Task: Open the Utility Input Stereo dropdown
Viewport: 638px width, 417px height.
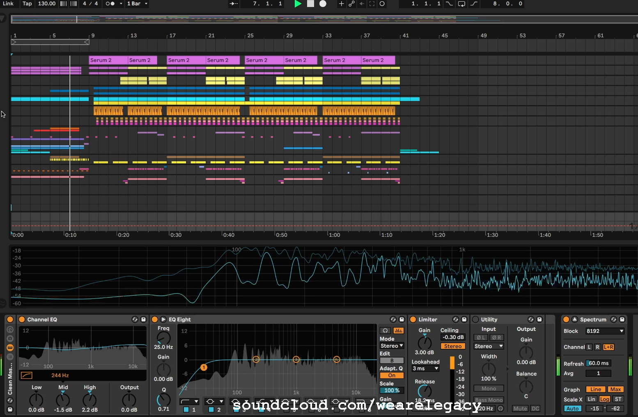Action: [x=488, y=346]
